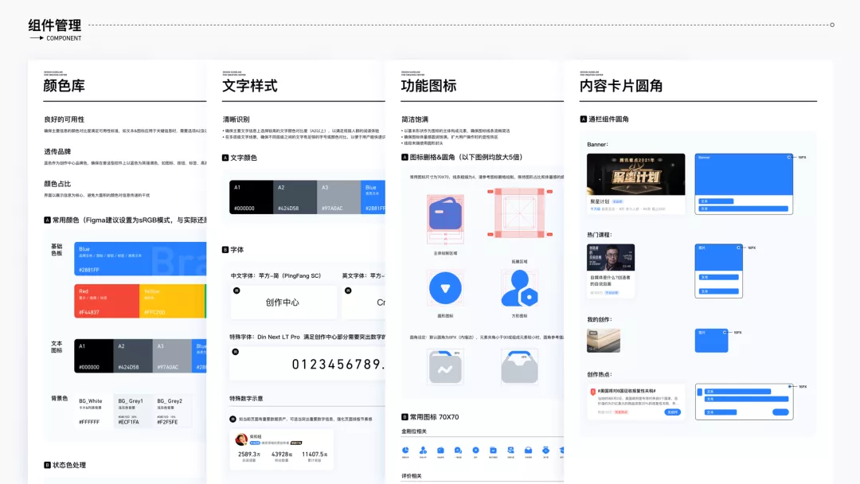Screen dimensions: 860x484
Task: Click the A badge beside 常用颜色 heading
Action: [47, 220]
